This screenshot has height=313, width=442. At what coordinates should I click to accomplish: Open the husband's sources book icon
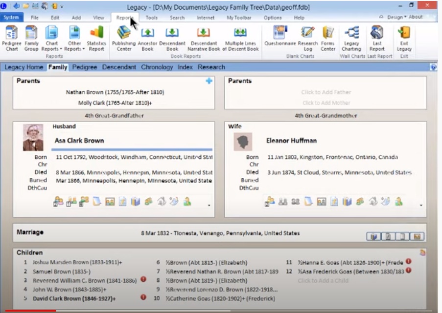(135, 202)
